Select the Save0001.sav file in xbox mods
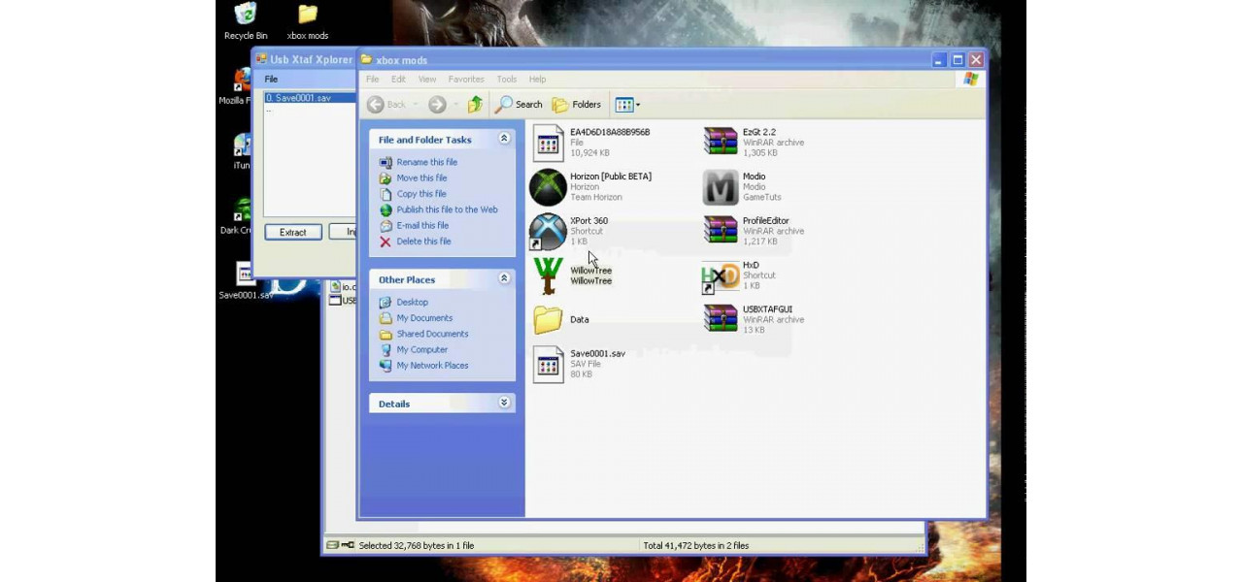This screenshot has width=1243, height=582. click(548, 364)
